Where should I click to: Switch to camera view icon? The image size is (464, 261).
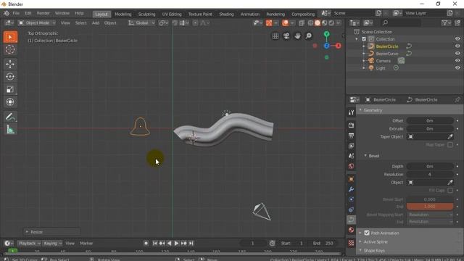286,36
